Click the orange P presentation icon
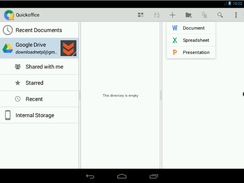The image size is (244, 183). pyautogui.click(x=175, y=52)
